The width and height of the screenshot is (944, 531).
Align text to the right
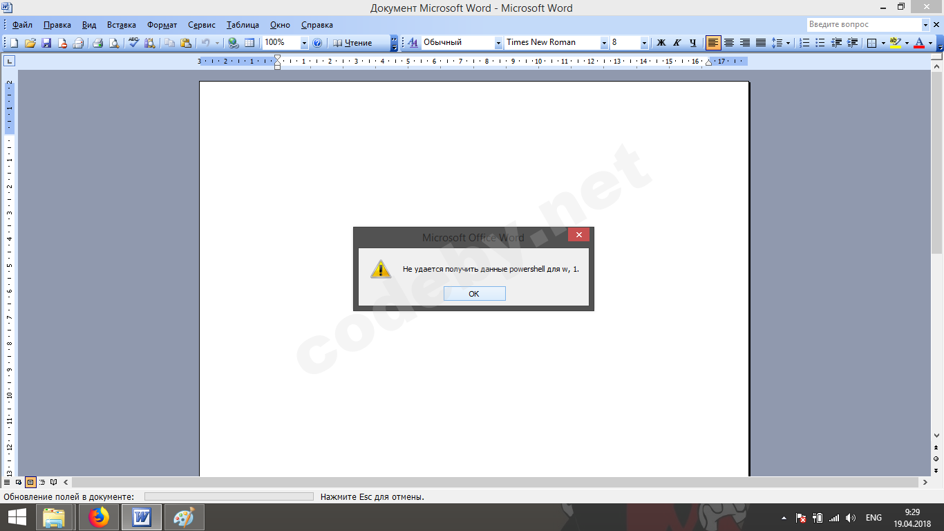tap(744, 43)
